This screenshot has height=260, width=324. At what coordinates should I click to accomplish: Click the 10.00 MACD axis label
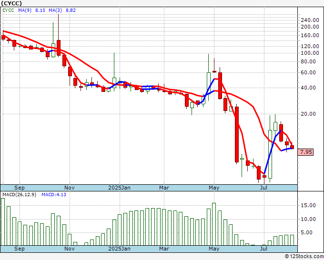click(308, 219)
